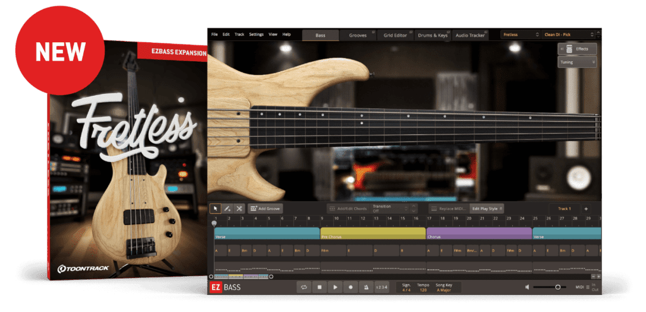
Task: Select the Chorus song block
Action: click(479, 234)
